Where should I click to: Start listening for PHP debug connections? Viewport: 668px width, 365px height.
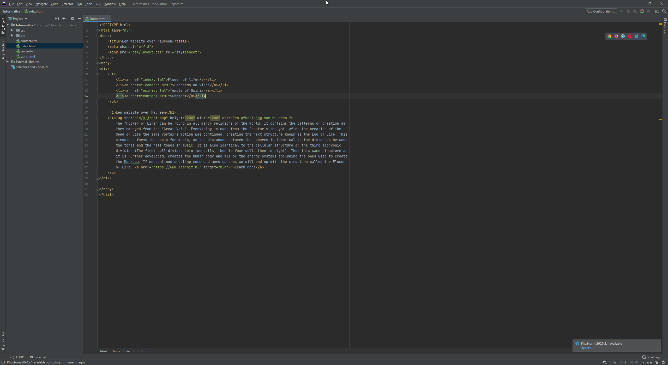[642, 11]
